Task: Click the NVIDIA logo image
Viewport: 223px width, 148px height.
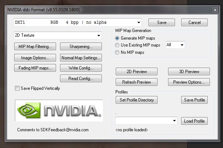Action: [59, 110]
